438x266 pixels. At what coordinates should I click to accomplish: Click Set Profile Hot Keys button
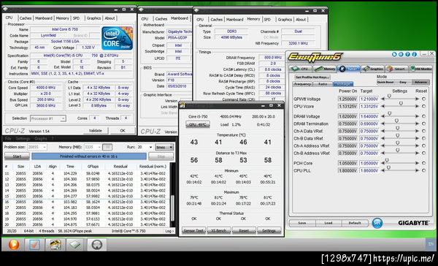312,77
